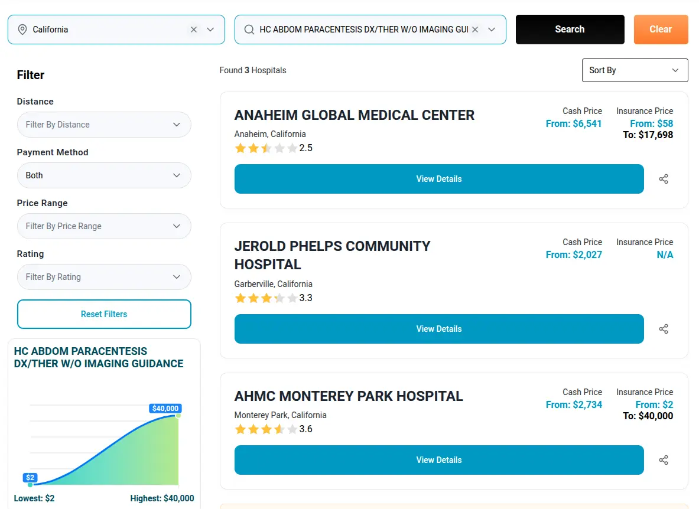699x509 pixels.
Task: Click insurance price To: $40,000
Action: click(x=648, y=416)
